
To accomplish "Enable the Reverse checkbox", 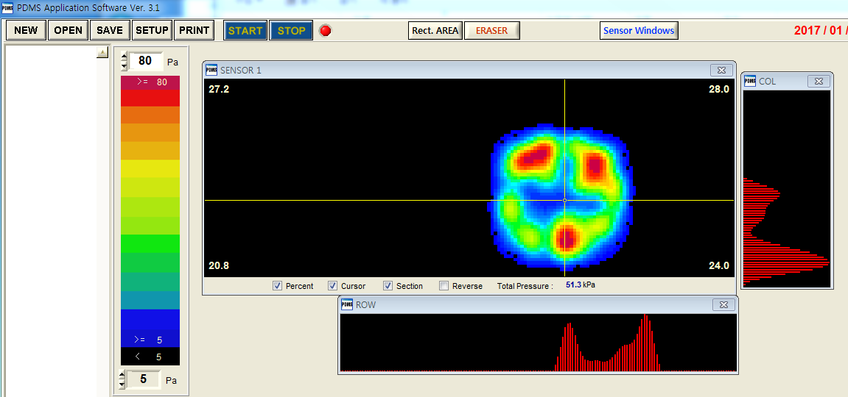I will (x=444, y=286).
